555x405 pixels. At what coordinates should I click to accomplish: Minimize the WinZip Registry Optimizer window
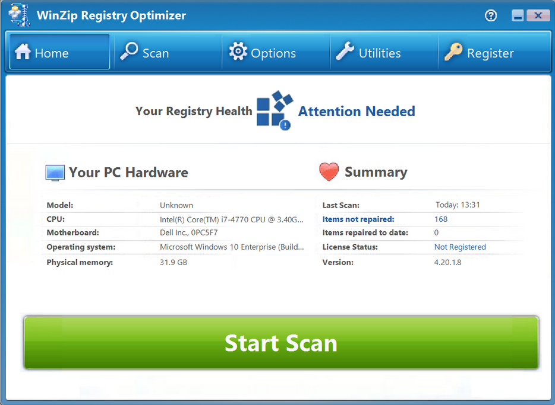[x=518, y=15]
